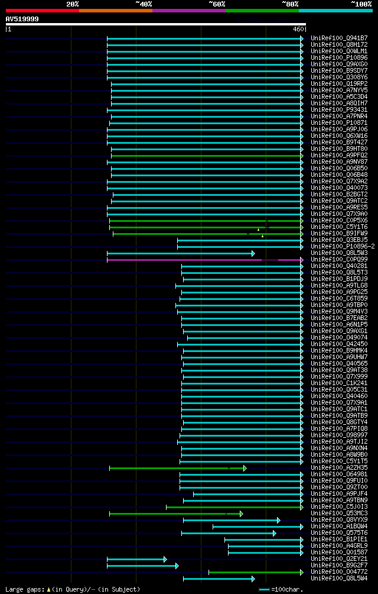Image resolution: width=378 pixels, height=594 pixels.
Task: Select the UniRef100_B9HMK4 label
Action: pos(339,350)
